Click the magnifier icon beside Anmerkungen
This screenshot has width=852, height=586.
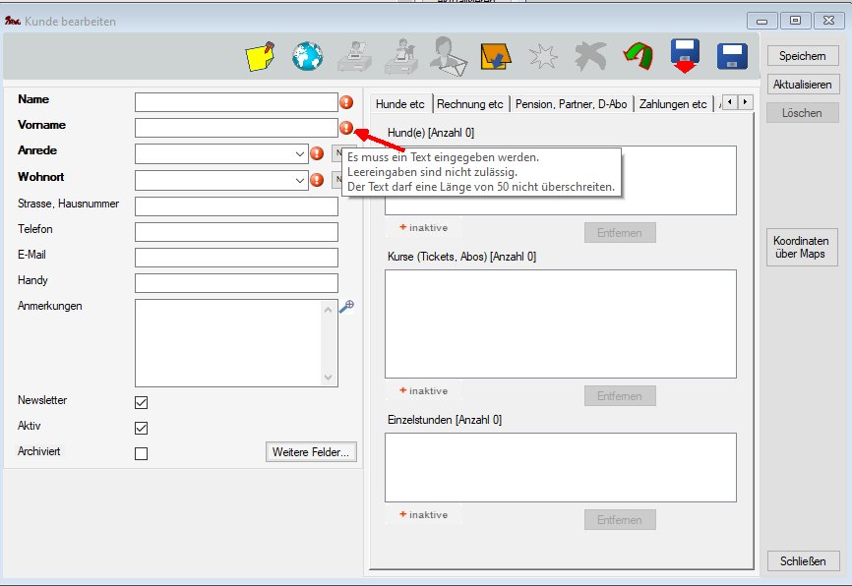click(x=346, y=307)
